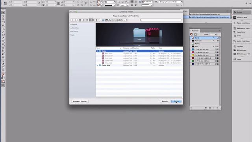Switch the dialog to icon view
This screenshot has height=142, width=252.
80,20
